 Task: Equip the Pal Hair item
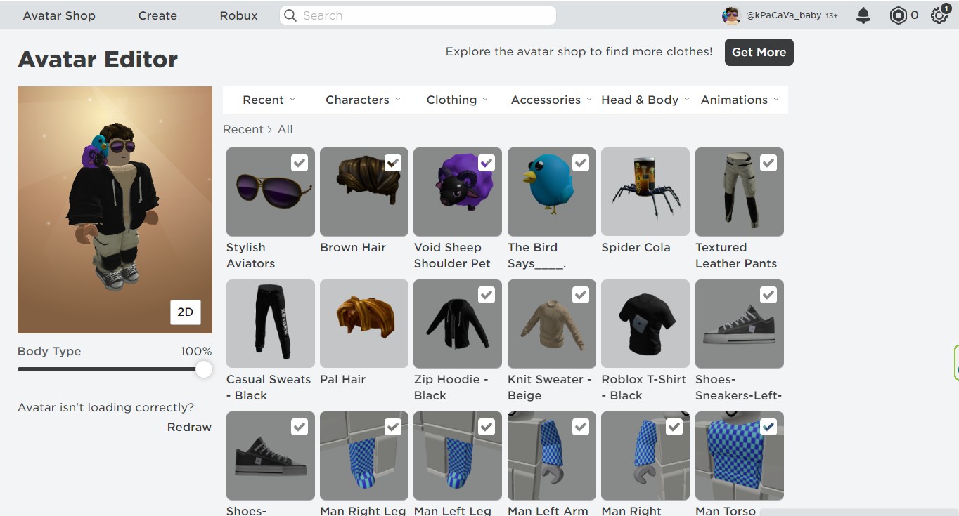tap(364, 324)
